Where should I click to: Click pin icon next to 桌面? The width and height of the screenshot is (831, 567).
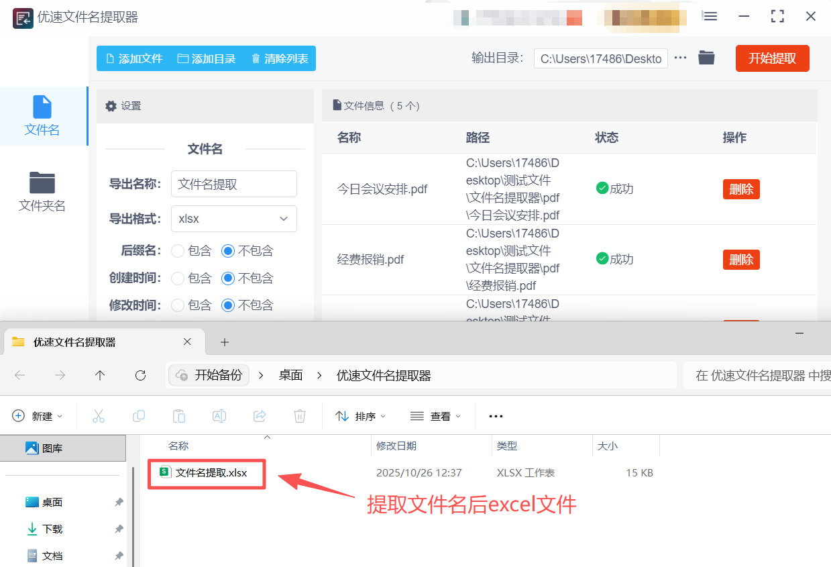[x=119, y=502]
